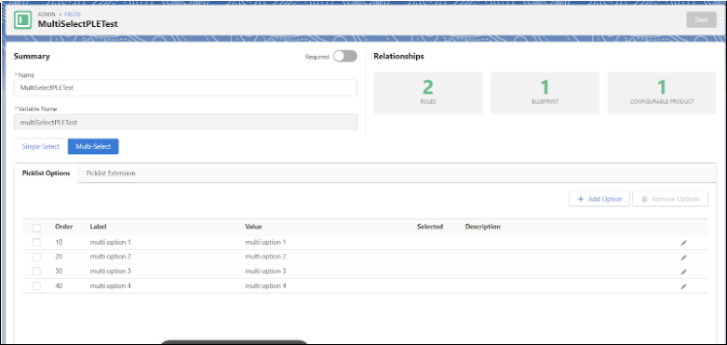Click the Remove Options button
The image size is (727, 345).
pyautogui.click(x=670, y=199)
